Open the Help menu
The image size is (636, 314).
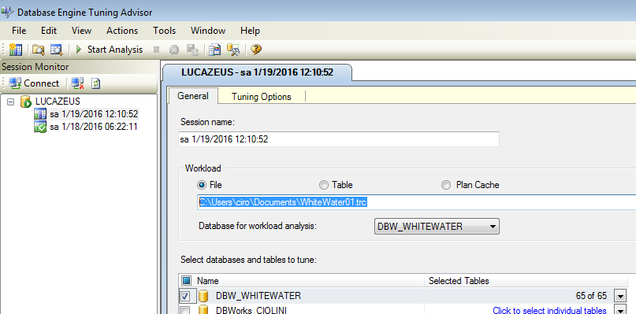[250, 31]
